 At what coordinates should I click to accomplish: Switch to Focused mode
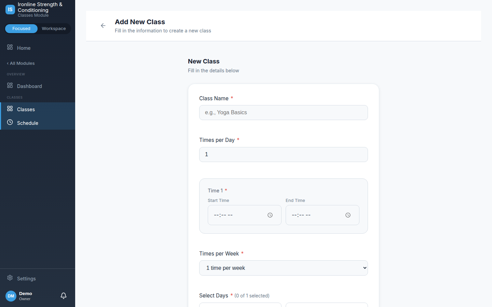pos(21,29)
